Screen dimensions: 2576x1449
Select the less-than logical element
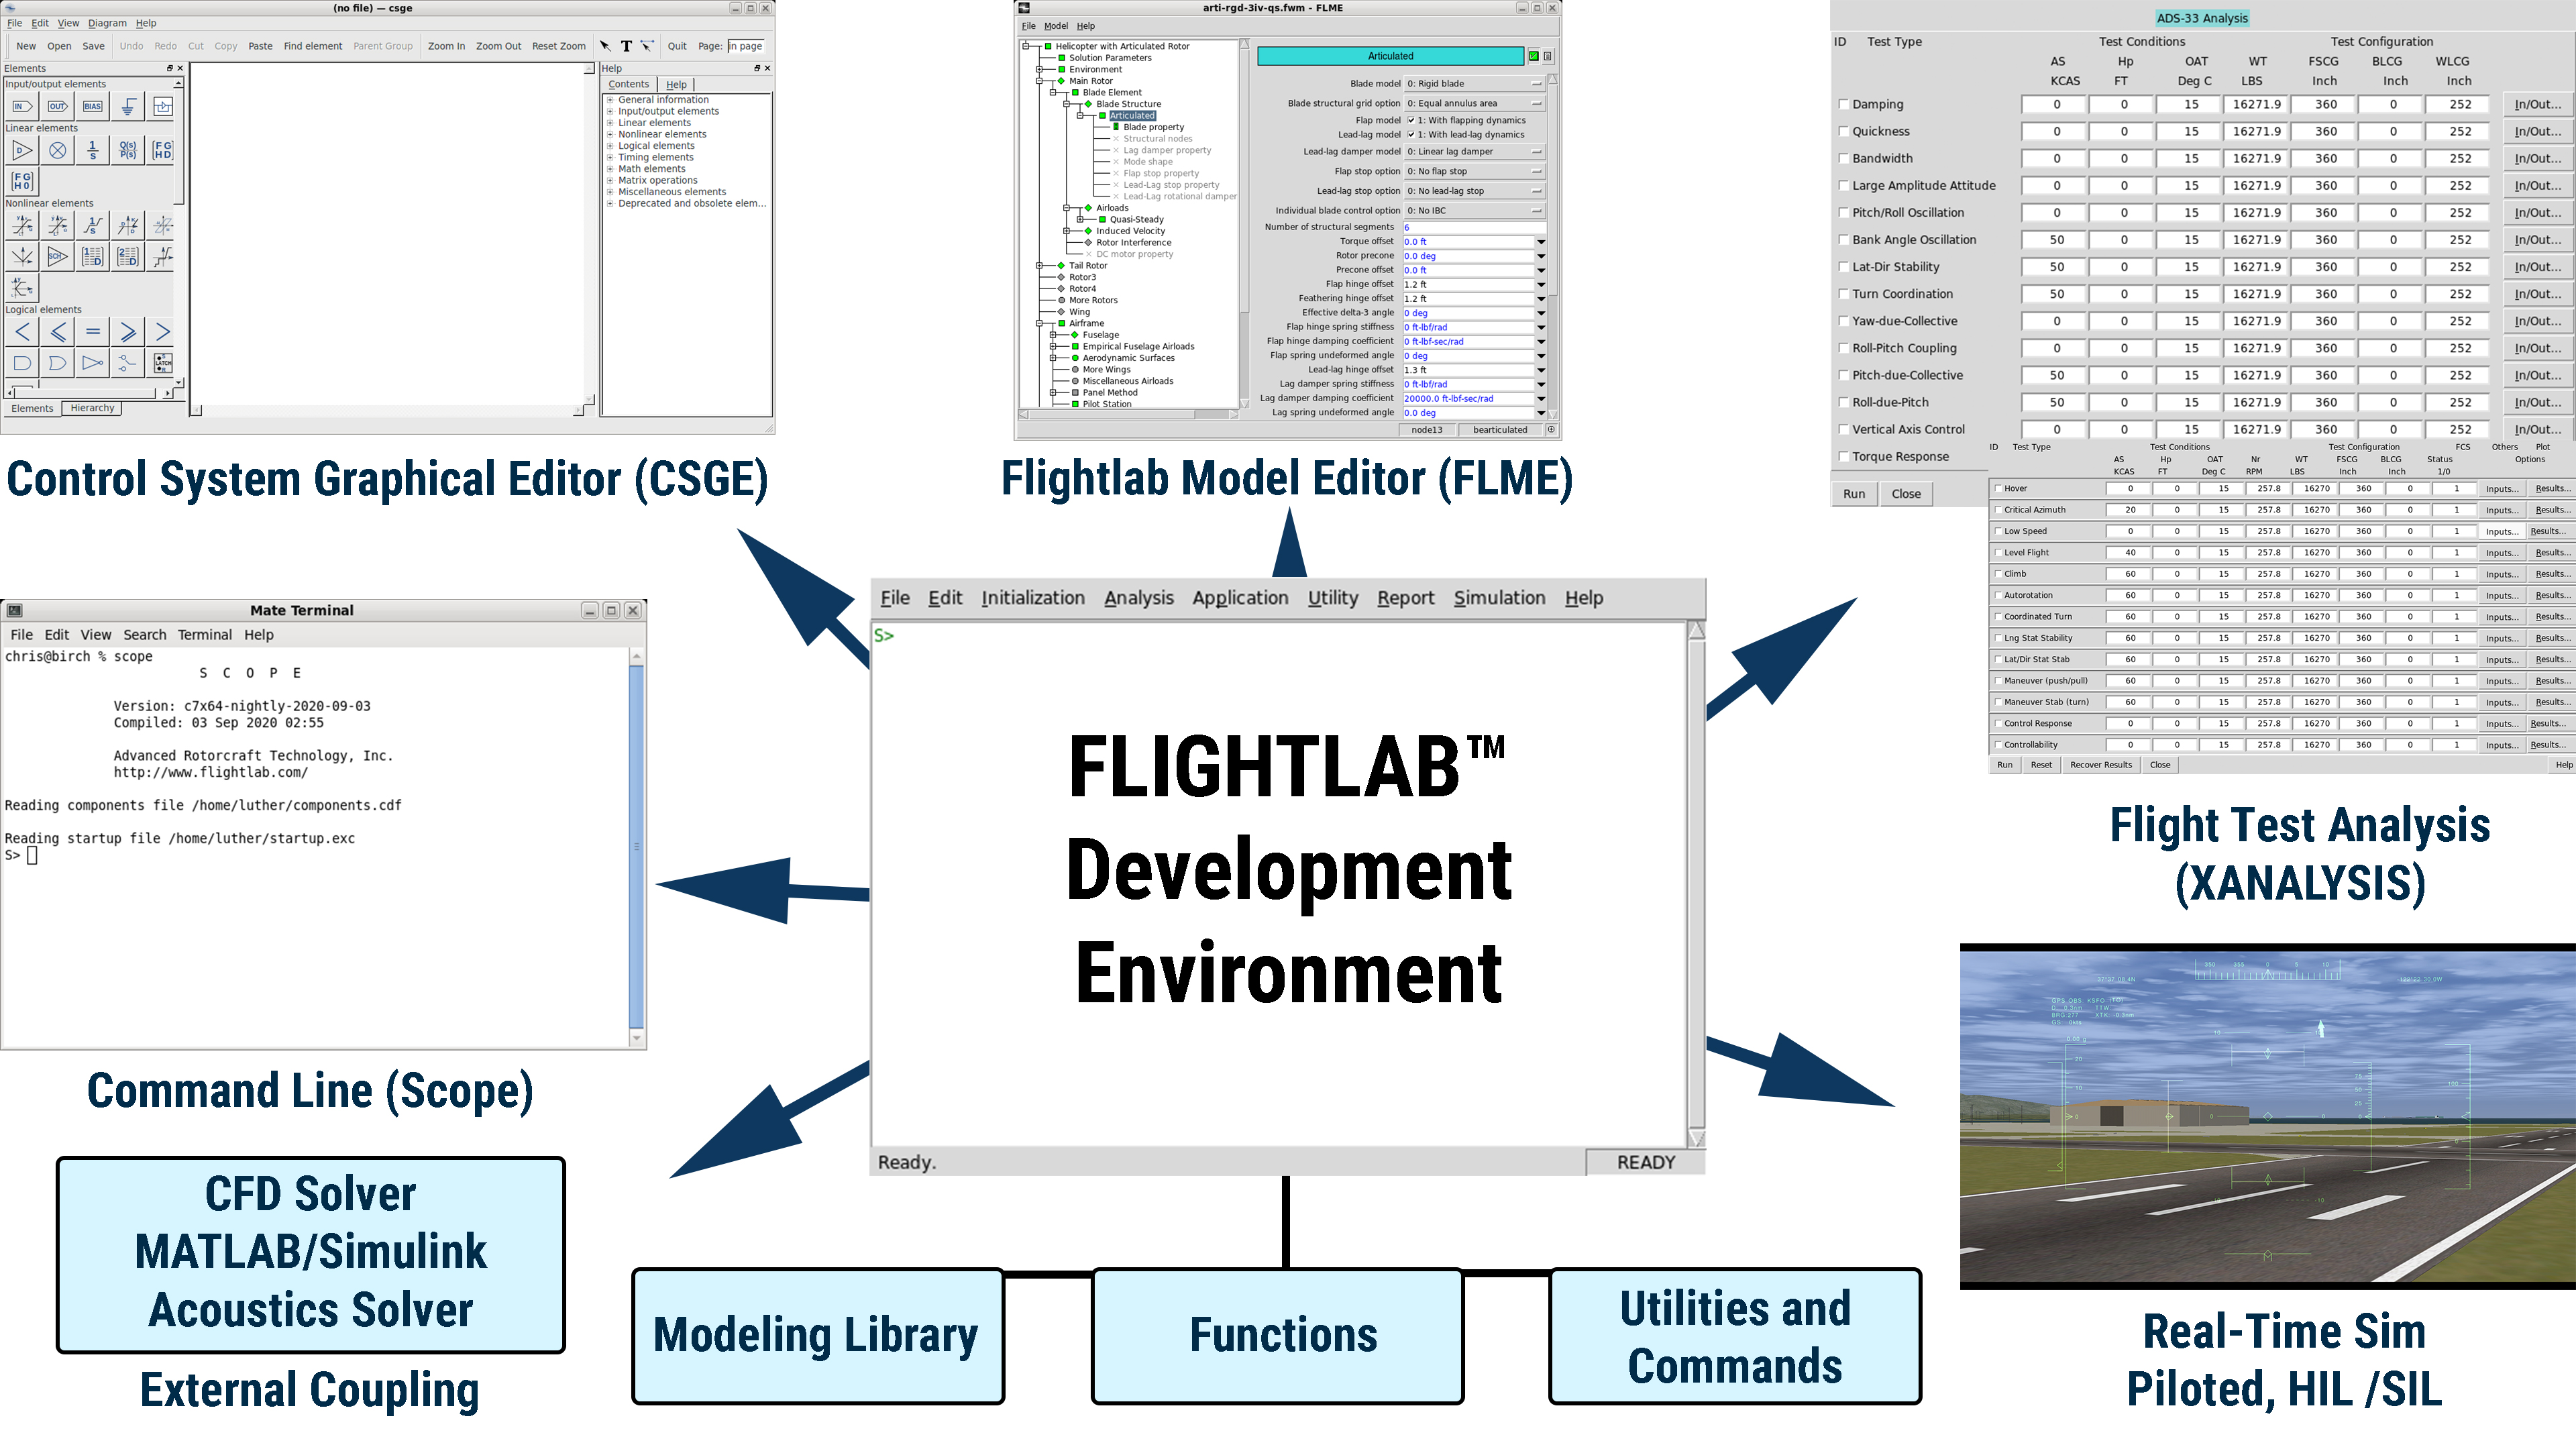pos(22,332)
